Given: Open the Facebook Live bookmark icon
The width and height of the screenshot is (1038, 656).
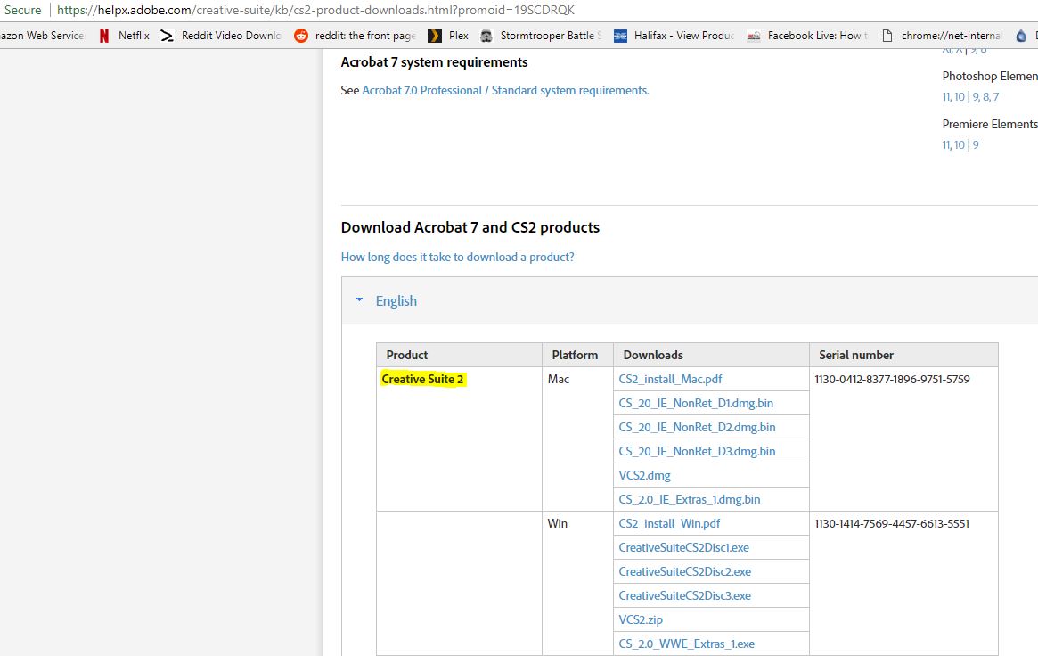Looking at the screenshot, I should point(754,36).
